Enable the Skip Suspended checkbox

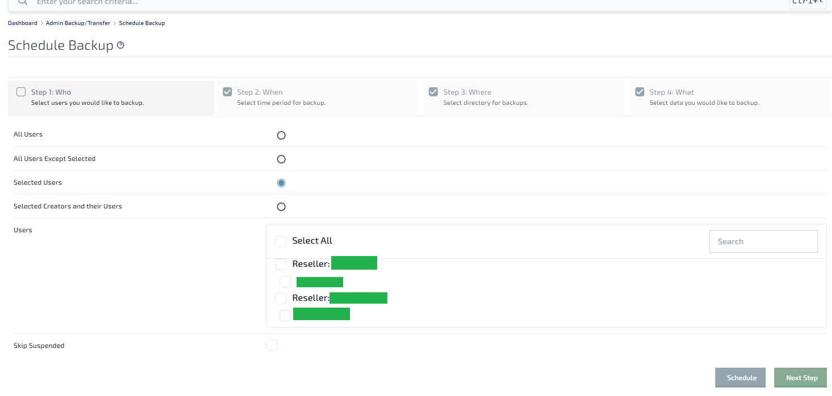(272, 345)
